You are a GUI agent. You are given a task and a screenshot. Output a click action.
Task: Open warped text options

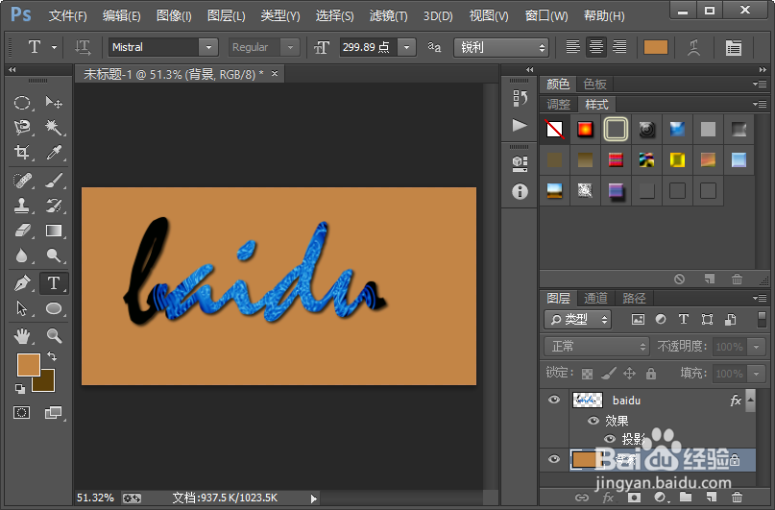694,47
